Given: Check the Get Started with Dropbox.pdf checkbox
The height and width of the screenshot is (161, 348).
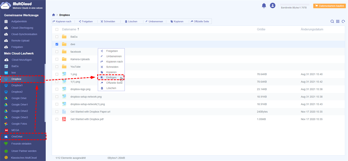Looking at the screenshot, I should (x=57, y=119).
